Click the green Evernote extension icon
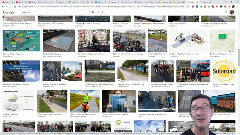Viewport: 240px width, 135px height. 201,7
